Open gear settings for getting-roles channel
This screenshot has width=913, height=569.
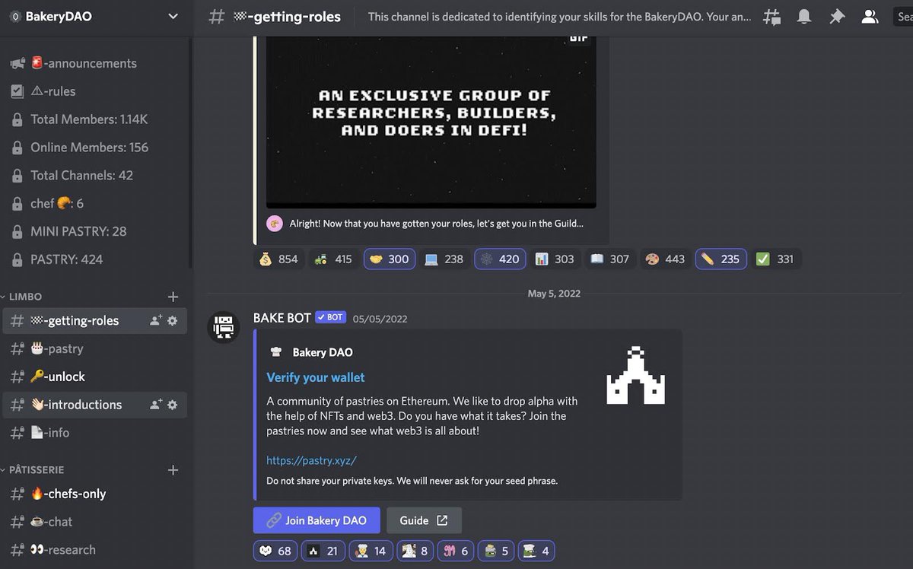pos(173,321)
